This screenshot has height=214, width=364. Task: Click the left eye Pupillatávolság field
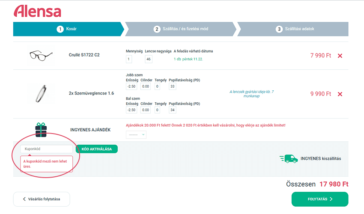click(173, 110)
